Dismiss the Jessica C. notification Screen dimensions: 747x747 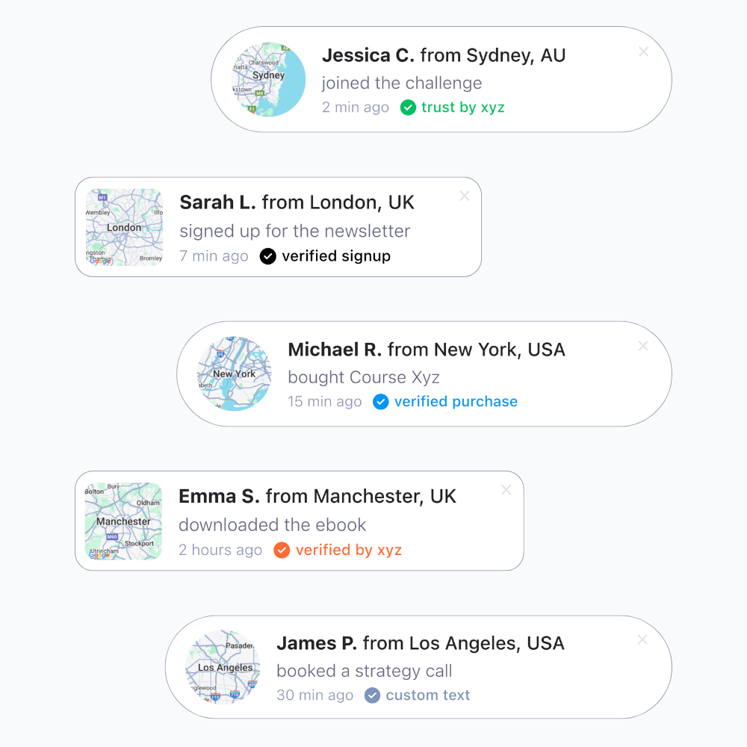(x=644, y=52)
